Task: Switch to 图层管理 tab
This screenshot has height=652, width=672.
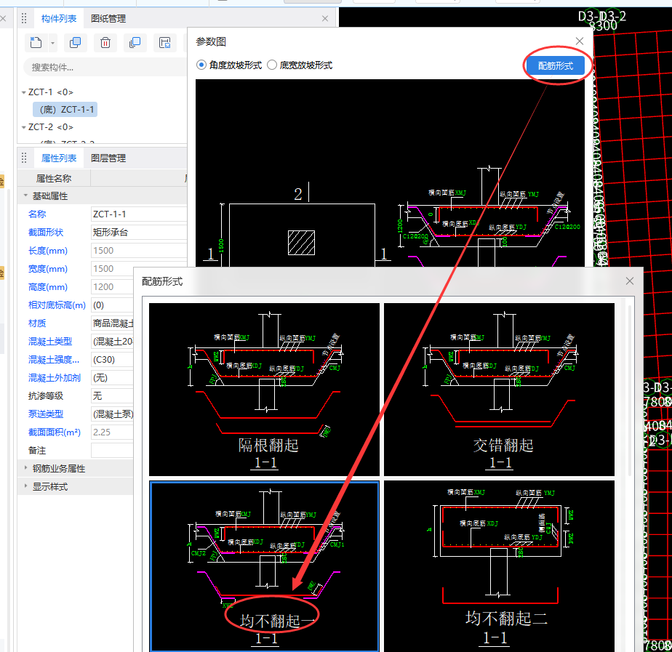Action: (108, 158)
